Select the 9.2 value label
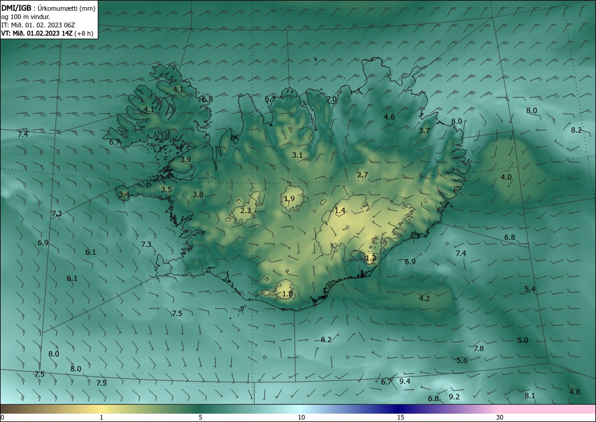Image resolution: width=596 pixels, height=422 pixels. point(454,396)
